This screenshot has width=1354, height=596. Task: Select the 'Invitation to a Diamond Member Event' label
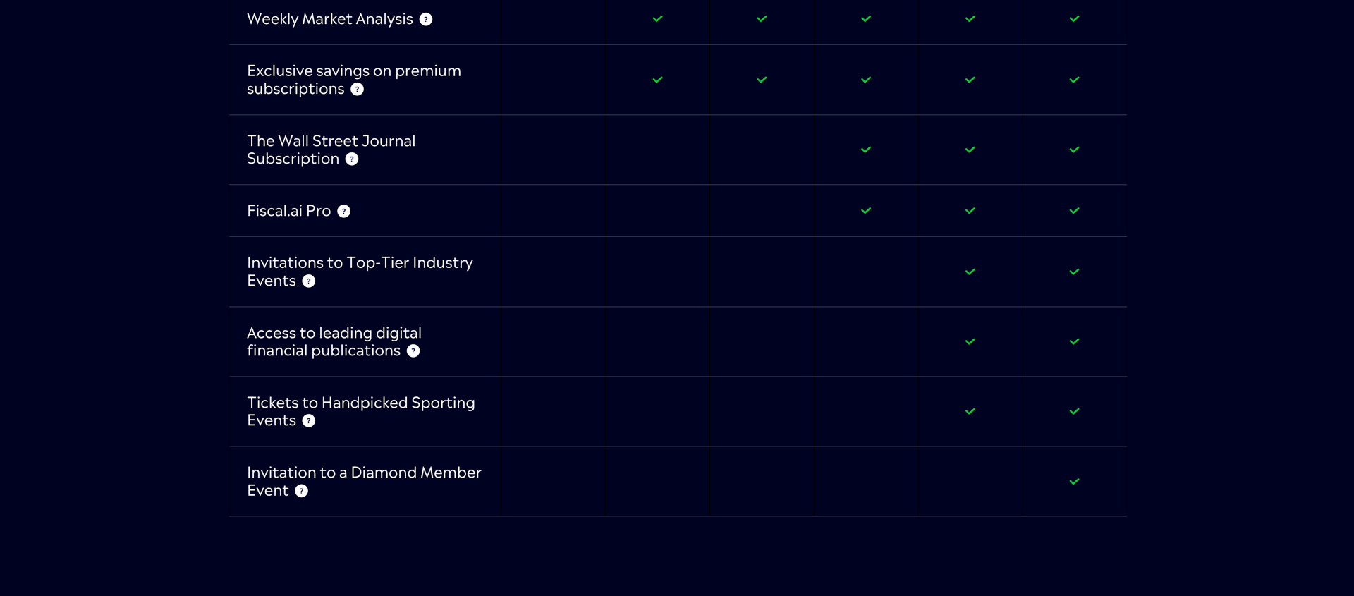[364, 482]
